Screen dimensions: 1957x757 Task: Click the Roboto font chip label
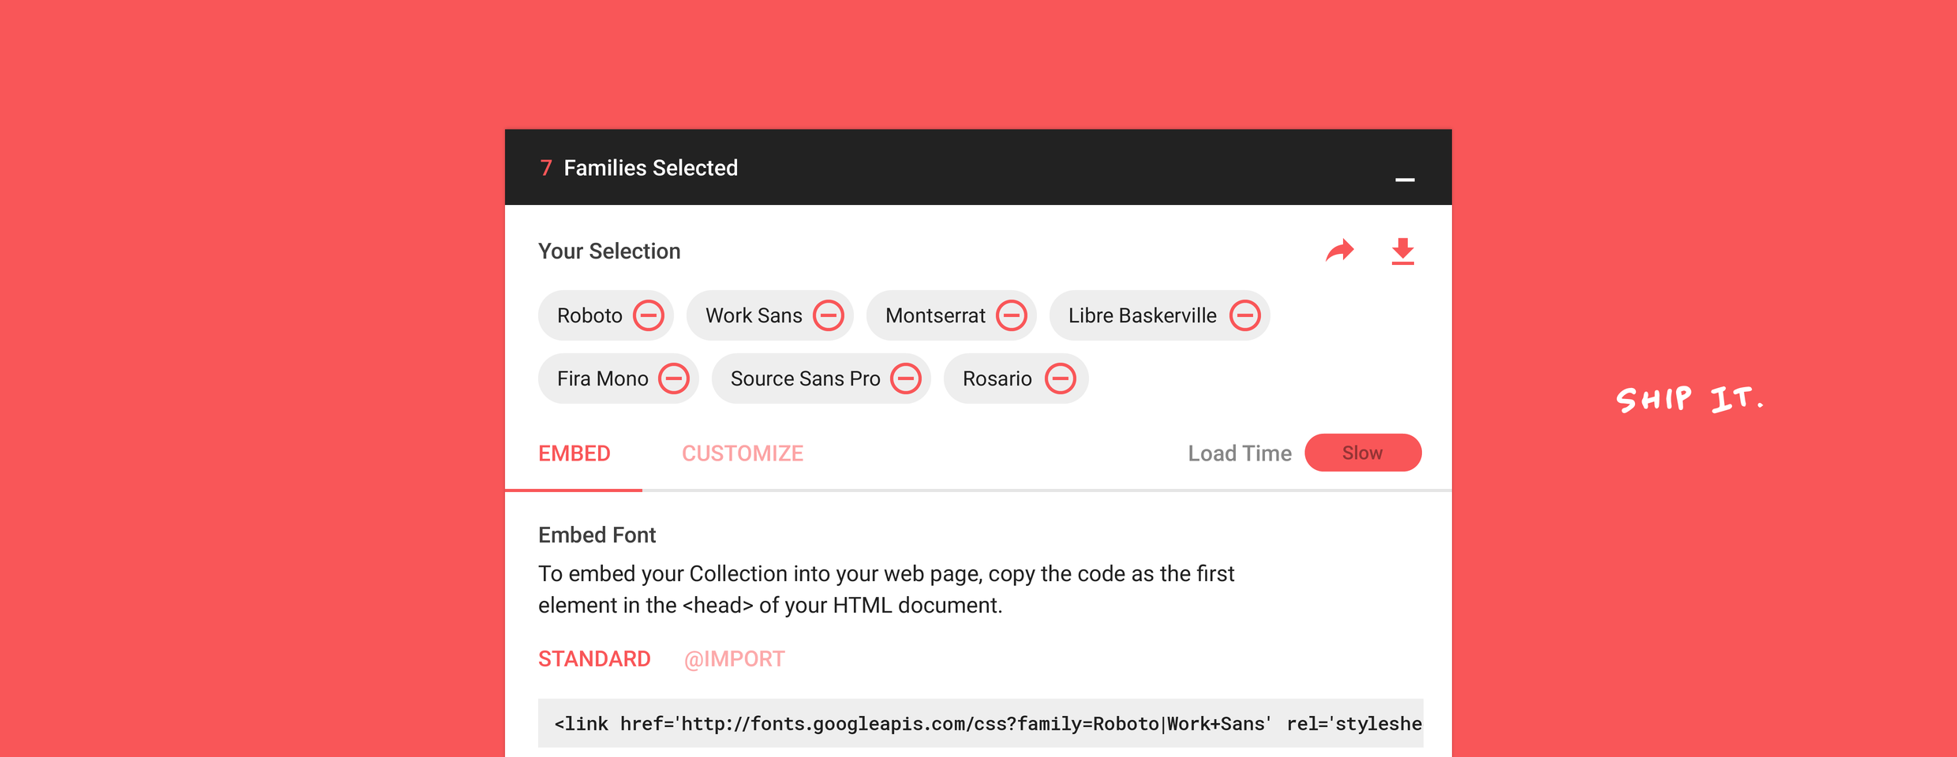click(x=589, y=315)
